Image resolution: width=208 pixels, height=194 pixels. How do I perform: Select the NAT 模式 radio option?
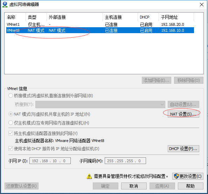coord(11,114)
